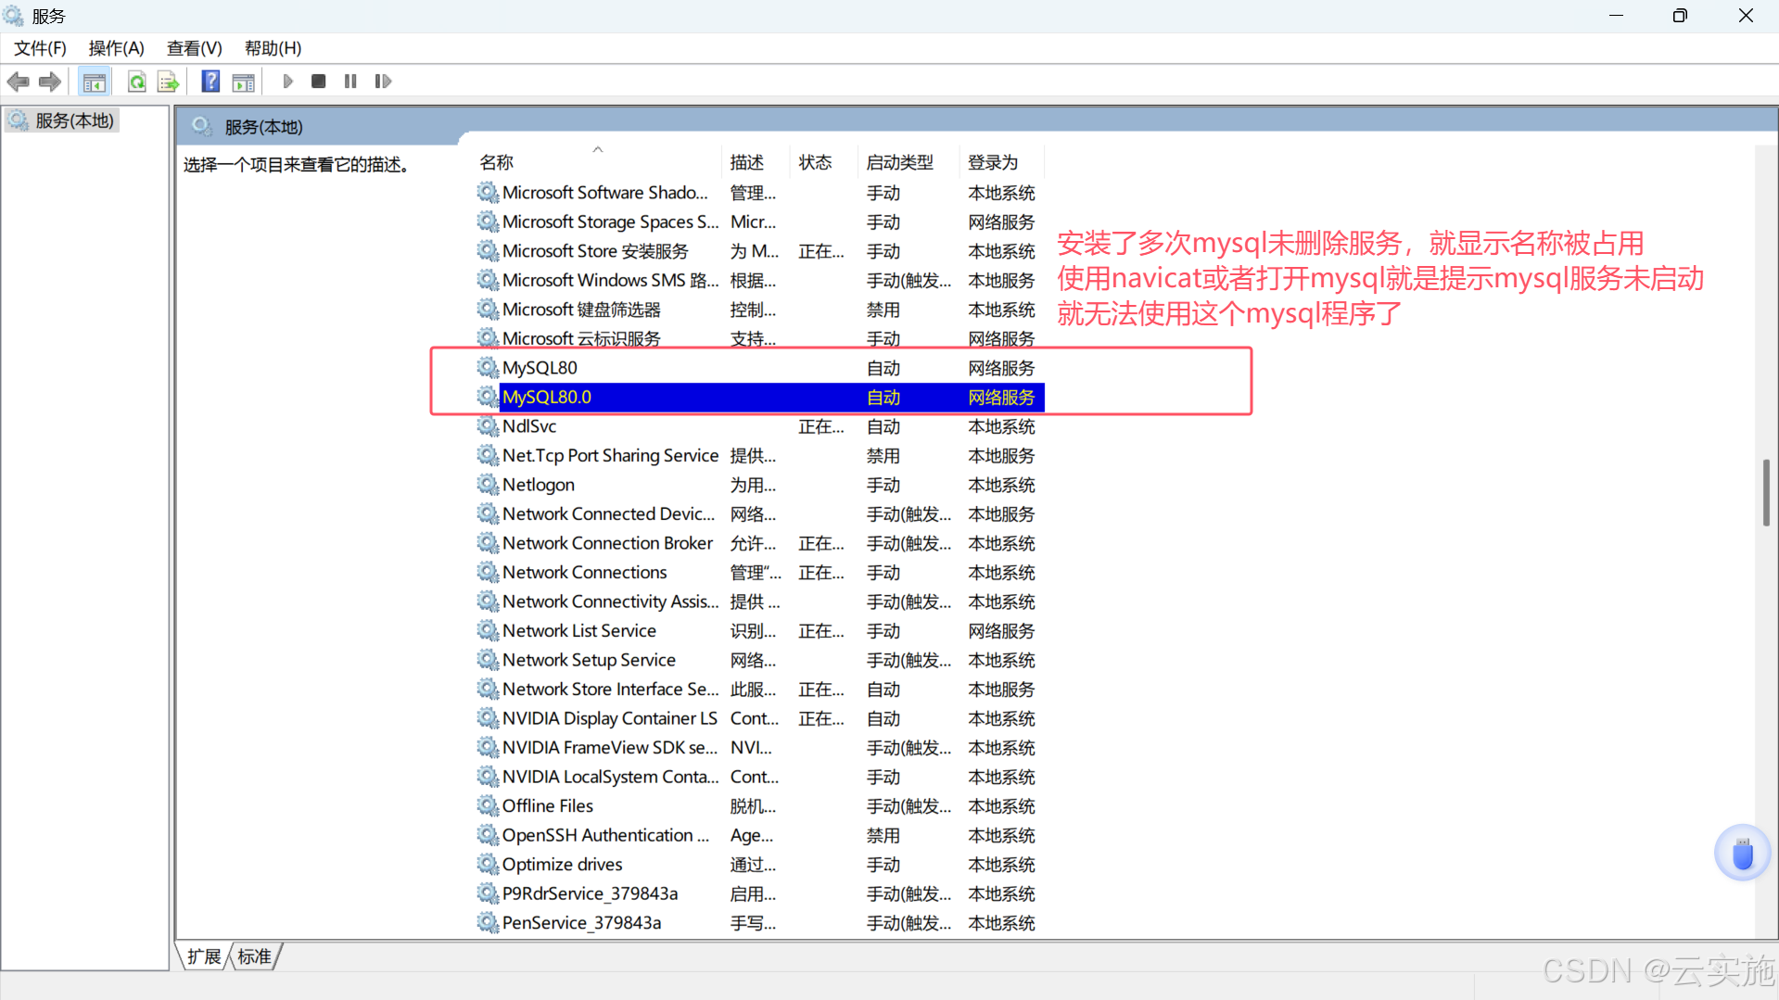Select Microsoft Windows SMS 路... service
1779x1000 pixels.
pyautogui.click(x=760, y=281)
